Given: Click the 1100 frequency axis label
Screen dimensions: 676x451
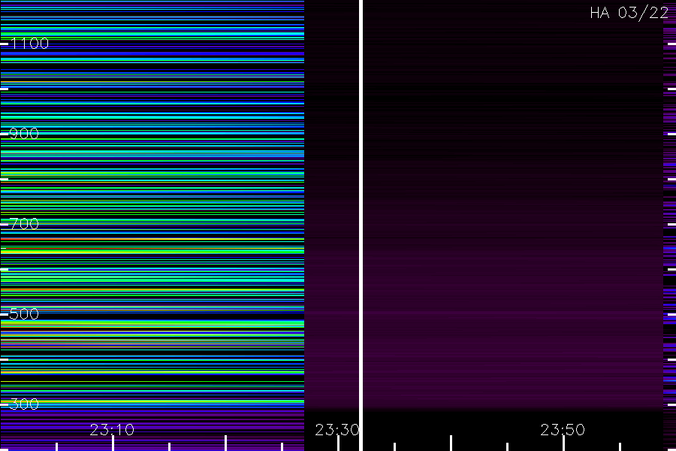Looking at the screenshot, I should (x=29, y=44).
